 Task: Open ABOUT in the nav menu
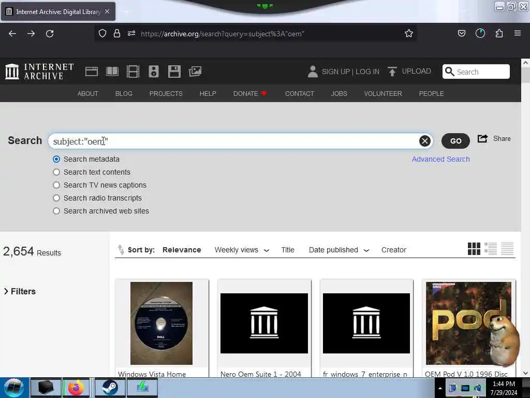pyautogui.click(x=88, y=93)
